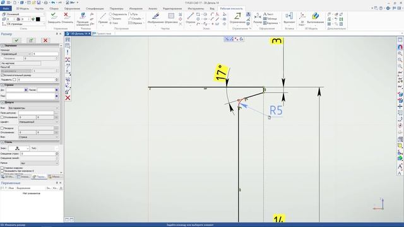Image resolution: width=404 pixels, height=227 pixels.
Task: Select the Сплайн construction tool
Action: [x=135, y=18]
